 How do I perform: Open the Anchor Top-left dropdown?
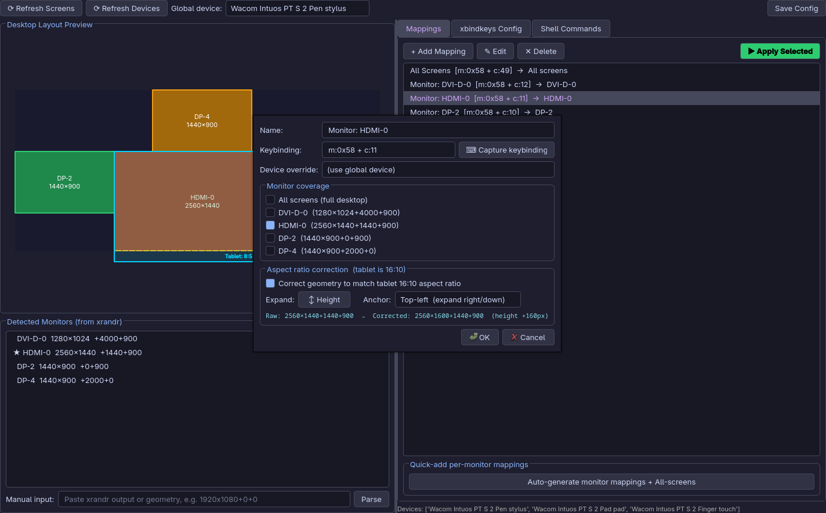pyautogui.click(x=458, y=300)
